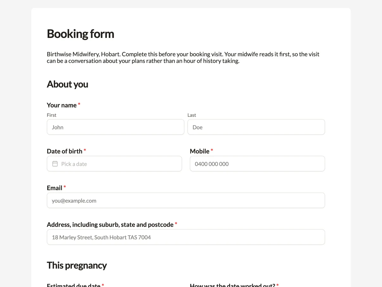Open the Date of birth date picker
Screen dimensions: 382x287
click(114, 164)
